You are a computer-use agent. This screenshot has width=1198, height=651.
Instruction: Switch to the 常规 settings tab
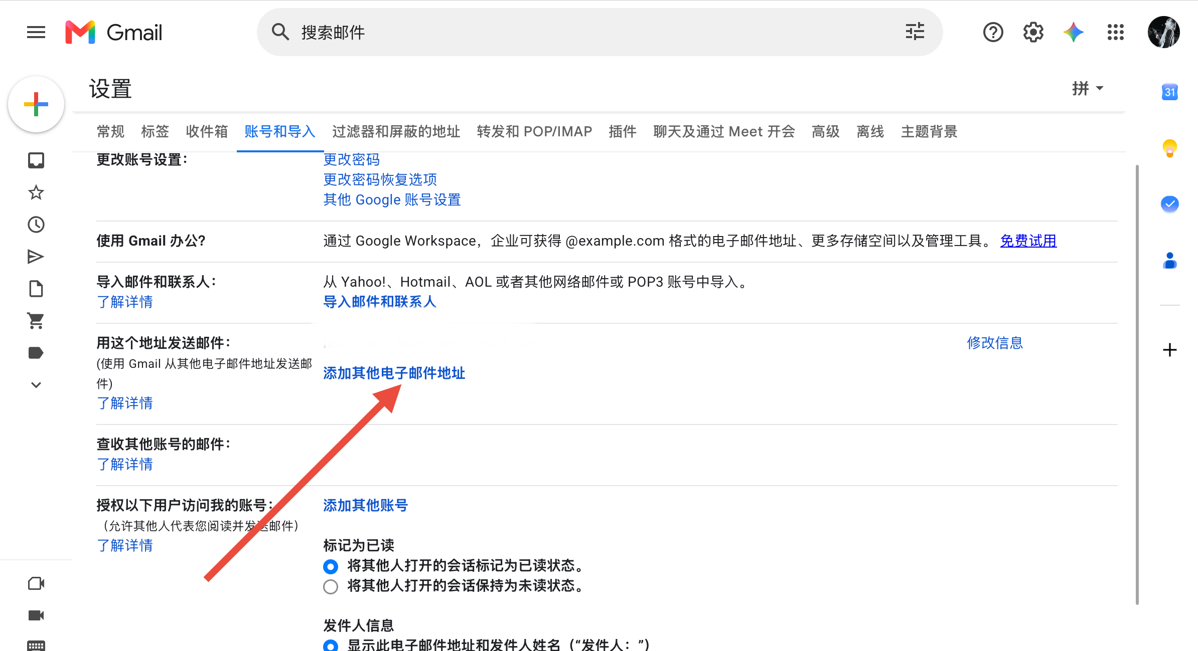point(110,131)
